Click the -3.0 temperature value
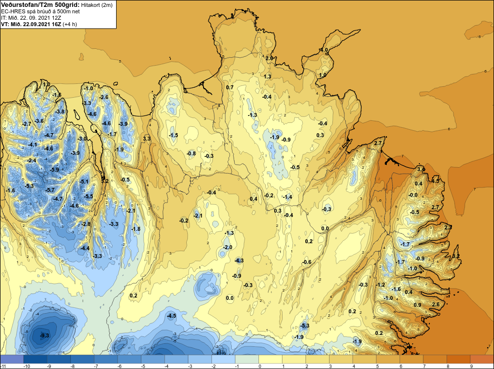494x369 pixels. pos(82,139)
